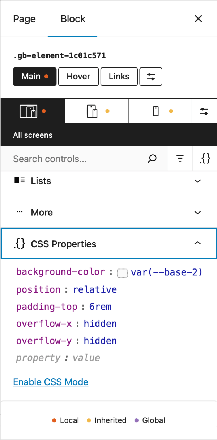
Task: Open the background-color swatch
Action: 123,273
